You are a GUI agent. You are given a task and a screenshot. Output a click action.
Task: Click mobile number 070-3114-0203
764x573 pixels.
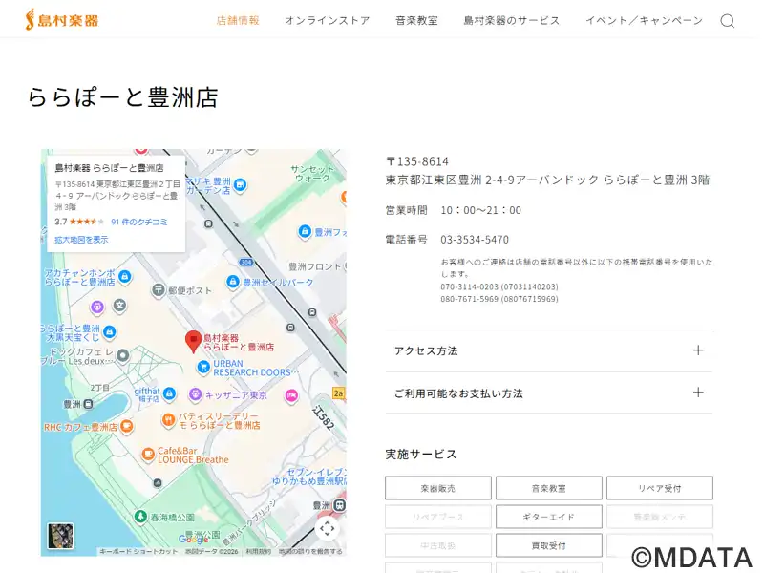(499, 286)
